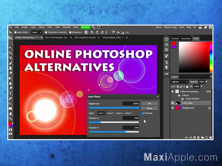Open the Properties sliders panel icon
The width and height of the screenshot is (222, 166).
pos(166,44)
